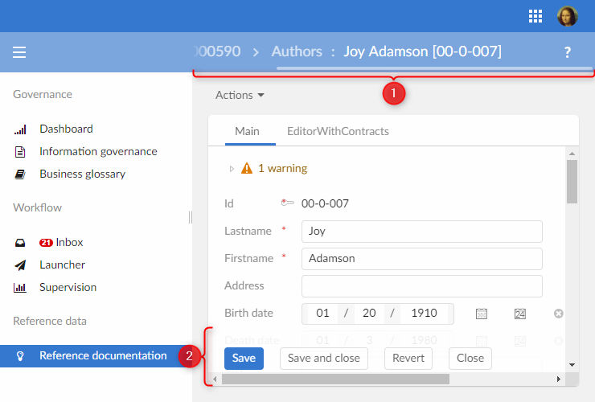
Task: Click the Revert button
Action: coord(408,359)
